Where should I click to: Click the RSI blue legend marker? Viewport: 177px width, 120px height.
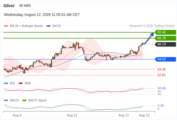click(x=6, y=83)
